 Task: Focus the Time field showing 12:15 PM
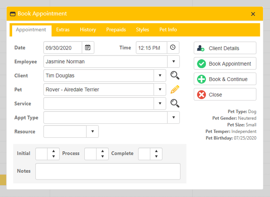[x=151, y=48]
